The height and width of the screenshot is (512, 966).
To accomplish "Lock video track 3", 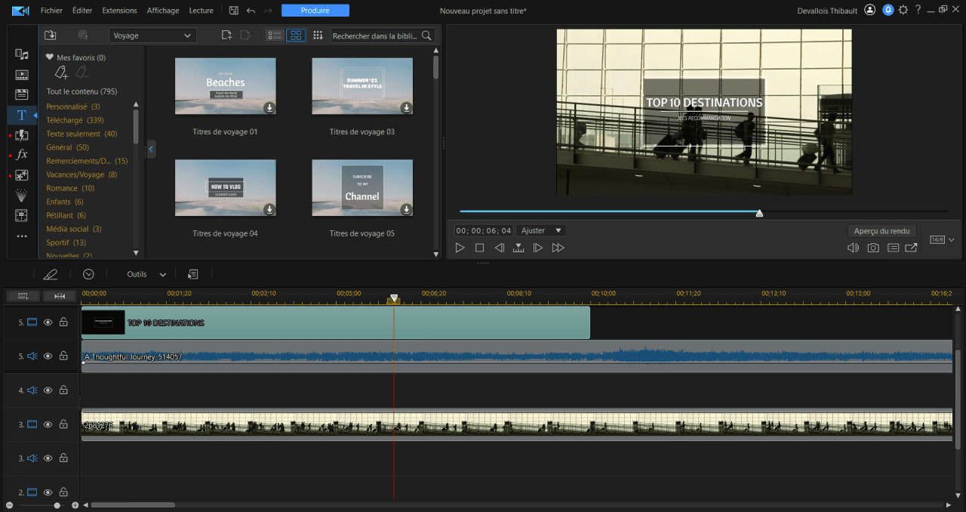I will (x=63, y=424).
